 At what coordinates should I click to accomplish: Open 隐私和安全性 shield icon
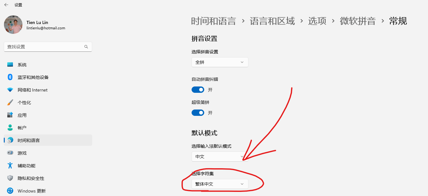click(10, 178)
